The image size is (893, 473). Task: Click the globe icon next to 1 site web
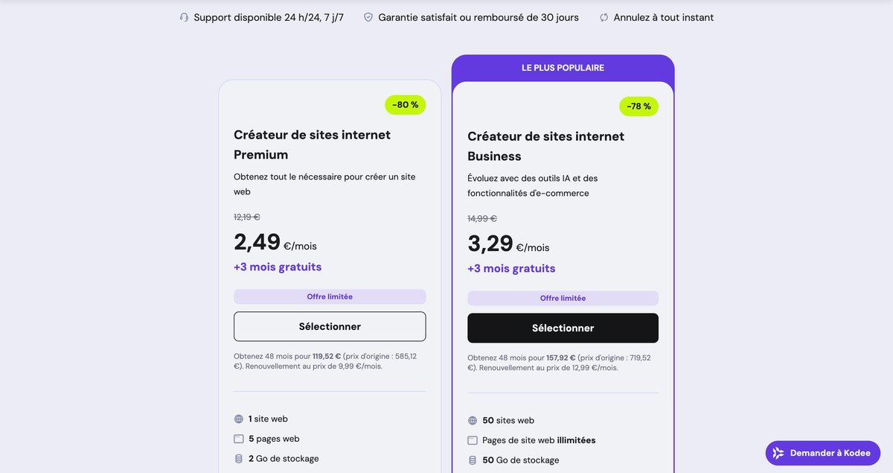tap(238, 419)
